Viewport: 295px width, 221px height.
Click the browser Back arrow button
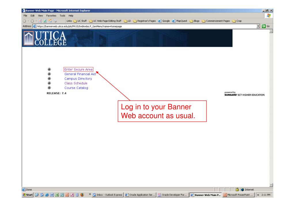click(x=24, y=21)
